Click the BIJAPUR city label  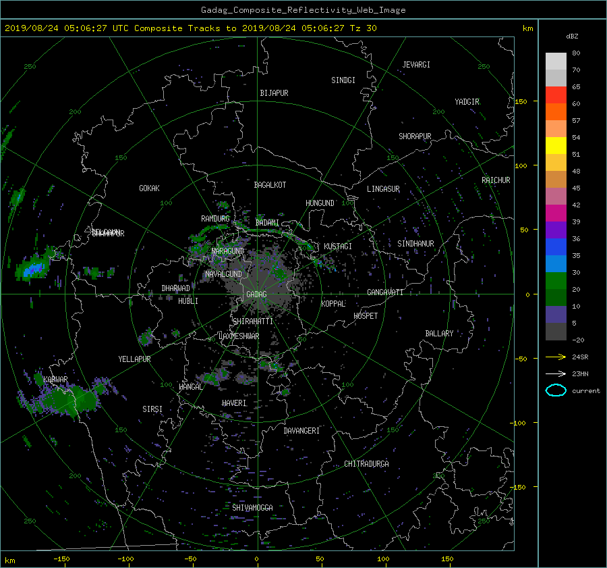[274, 93]
